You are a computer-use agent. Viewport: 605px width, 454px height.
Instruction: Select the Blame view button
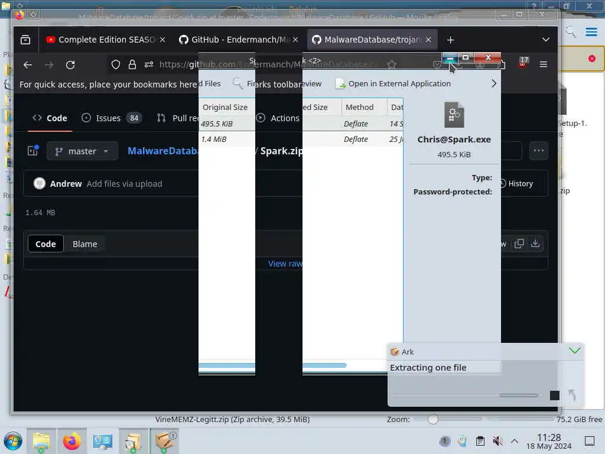point(85,244)
